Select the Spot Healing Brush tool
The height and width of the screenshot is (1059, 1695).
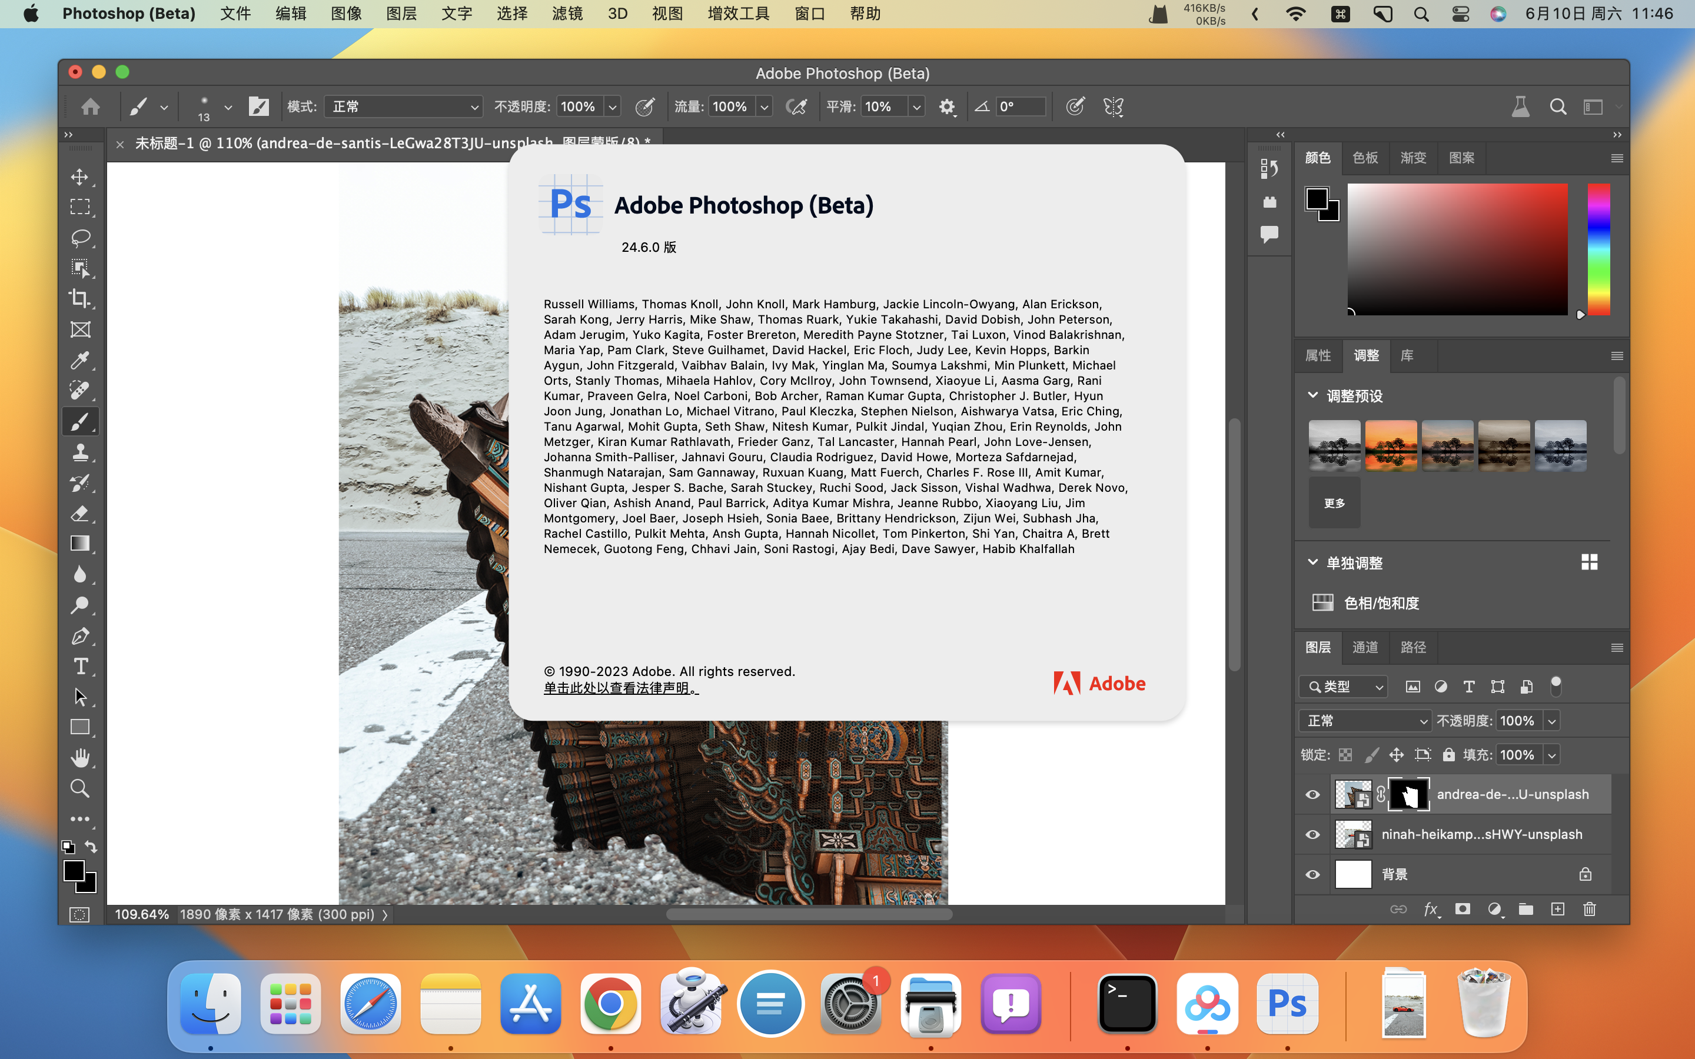coord(80,390)
